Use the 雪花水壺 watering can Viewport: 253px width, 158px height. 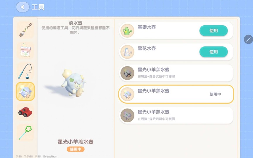pos(213,52)
